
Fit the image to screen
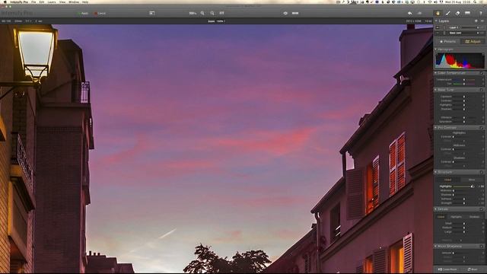pyautogui.click(x=221, y=13)
